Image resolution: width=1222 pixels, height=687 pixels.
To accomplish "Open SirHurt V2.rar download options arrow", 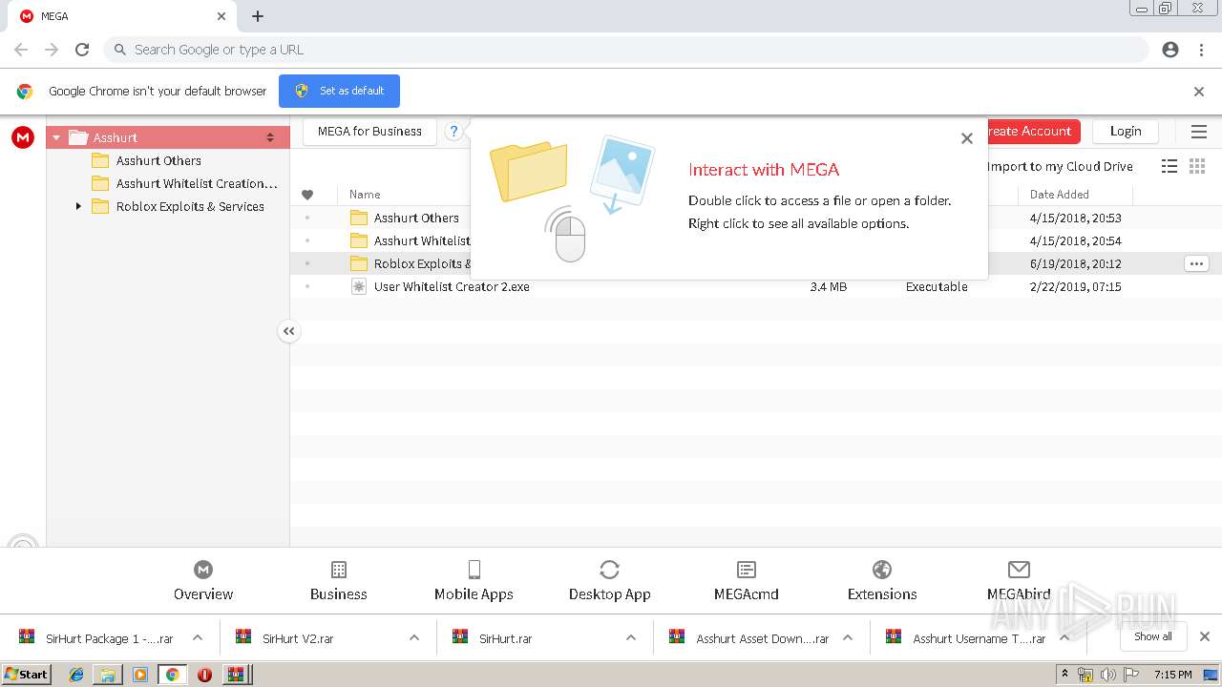I will (x=414, y=637).
